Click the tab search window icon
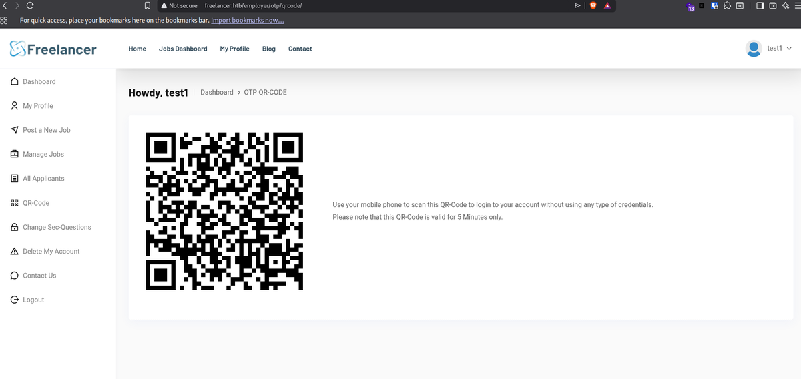Screen dimensions: 801x379 tap(740, 5)
